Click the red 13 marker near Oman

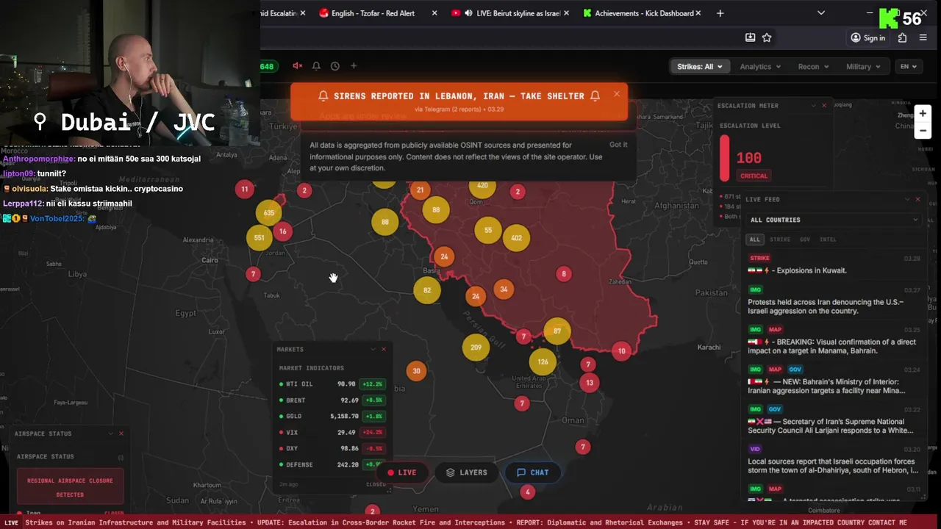(x=590, y=383)
